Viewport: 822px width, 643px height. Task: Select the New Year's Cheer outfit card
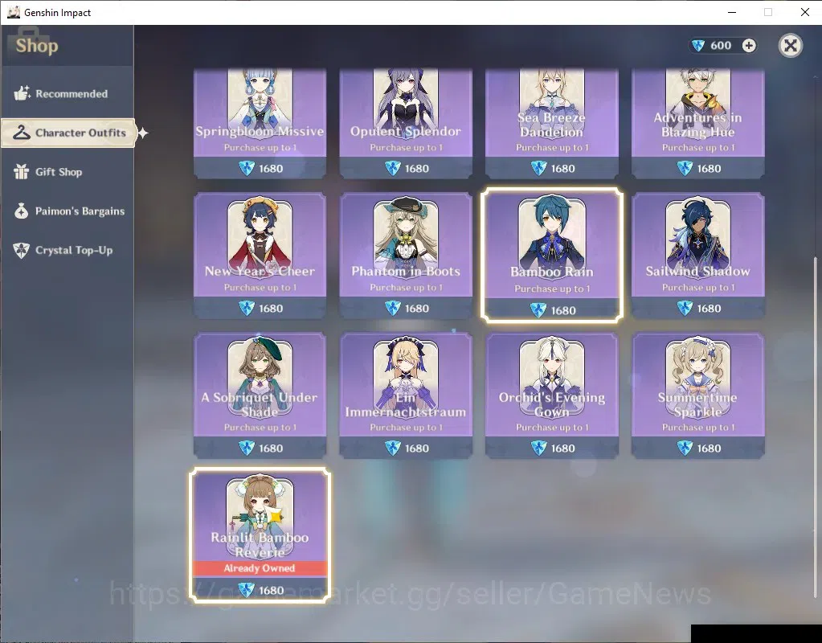point(260,256)
